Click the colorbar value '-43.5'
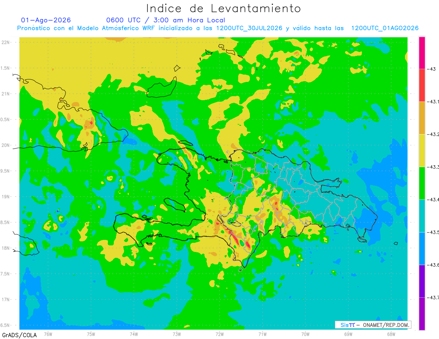This screenshot has width=439, height=339. (x=432, y=232)
